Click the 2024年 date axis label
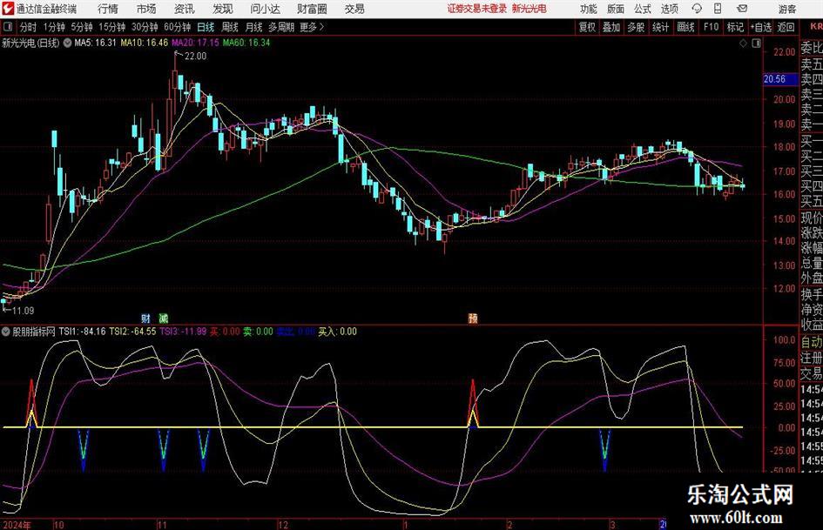Screen dimensions: 823x530 pos(17,525)
